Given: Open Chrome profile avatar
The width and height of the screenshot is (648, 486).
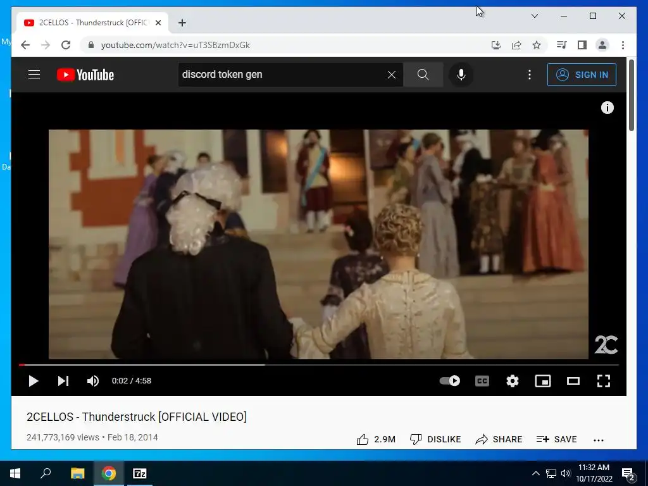Looking at the screenshot, I should pyautogui.click(x=602, y=45).
